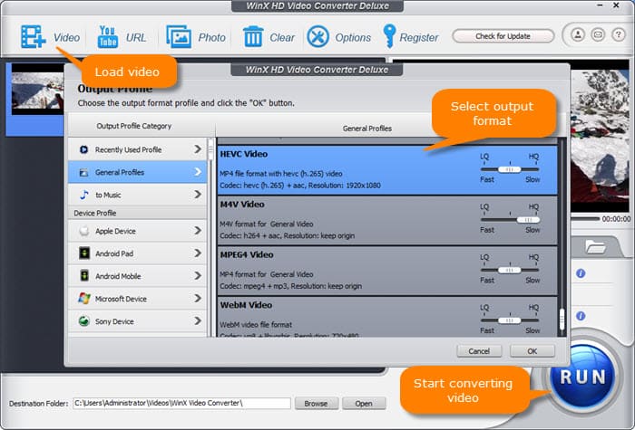Click the Recently Used Profile icon

click(x=83, y=149)
